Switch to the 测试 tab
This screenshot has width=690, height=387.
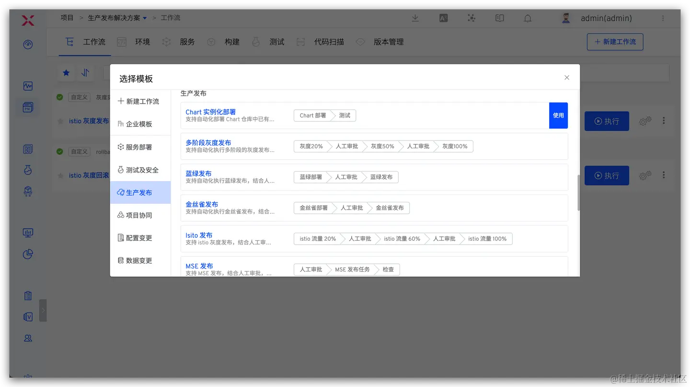pos(268,42)
